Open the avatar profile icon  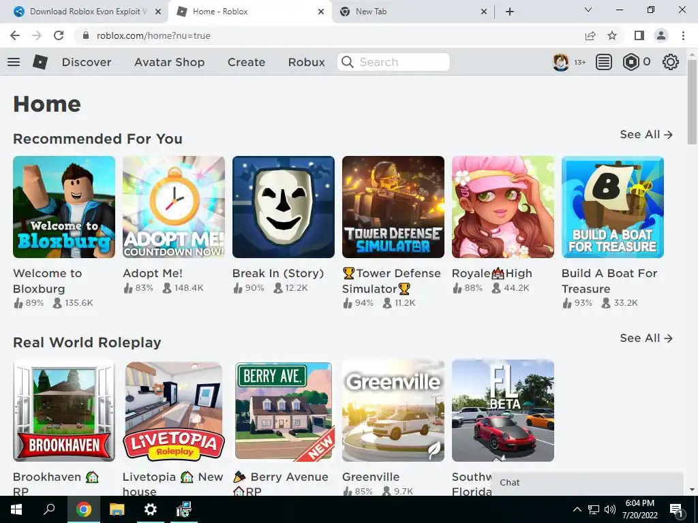[x=560, y=62]
